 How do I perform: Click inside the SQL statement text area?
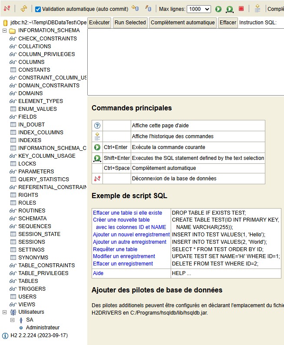point(185,61)
